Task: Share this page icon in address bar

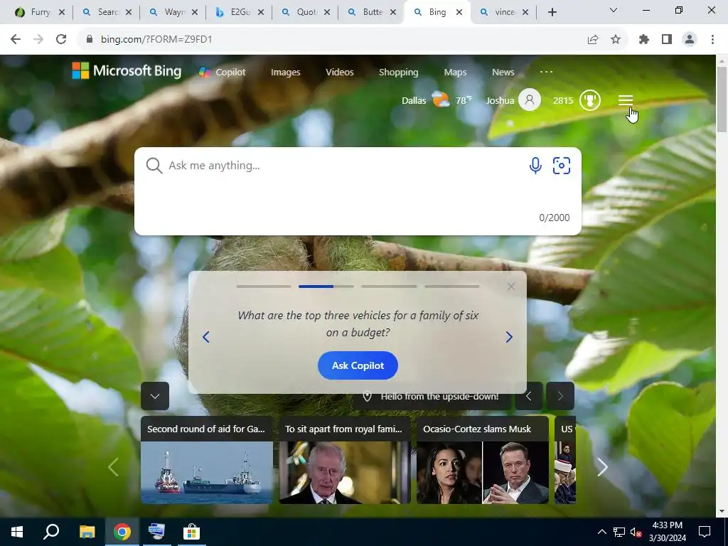Action: coord(593,40)
